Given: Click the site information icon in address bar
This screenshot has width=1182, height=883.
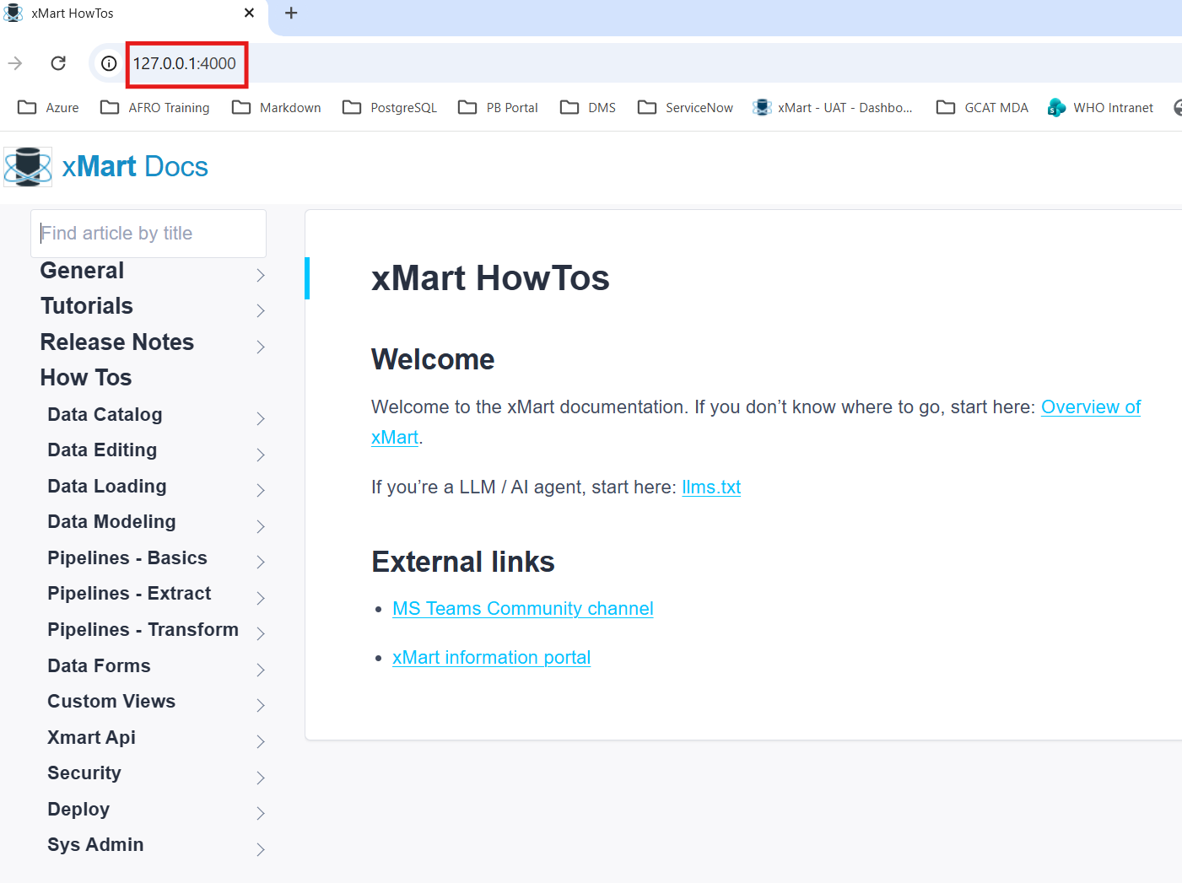Looking at the screenshot, I should [109, 63].
